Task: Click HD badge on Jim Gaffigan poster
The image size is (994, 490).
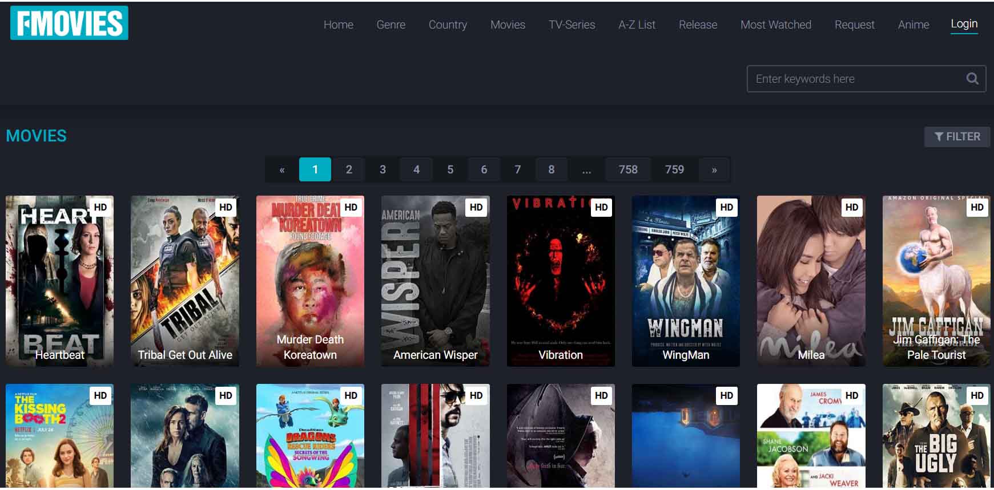Action: tap(977, 207)
